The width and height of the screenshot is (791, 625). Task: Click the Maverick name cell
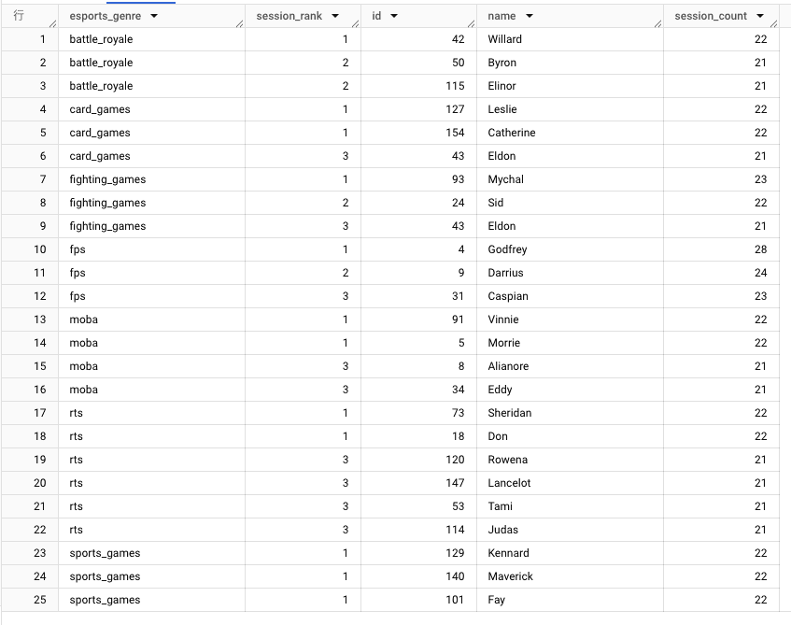(511, 576)
